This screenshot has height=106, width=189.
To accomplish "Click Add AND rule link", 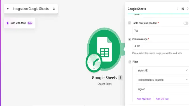I will click(x=144, y=99).
